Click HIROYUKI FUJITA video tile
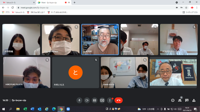The image size is (200, 112). click(x=27, y=72)
